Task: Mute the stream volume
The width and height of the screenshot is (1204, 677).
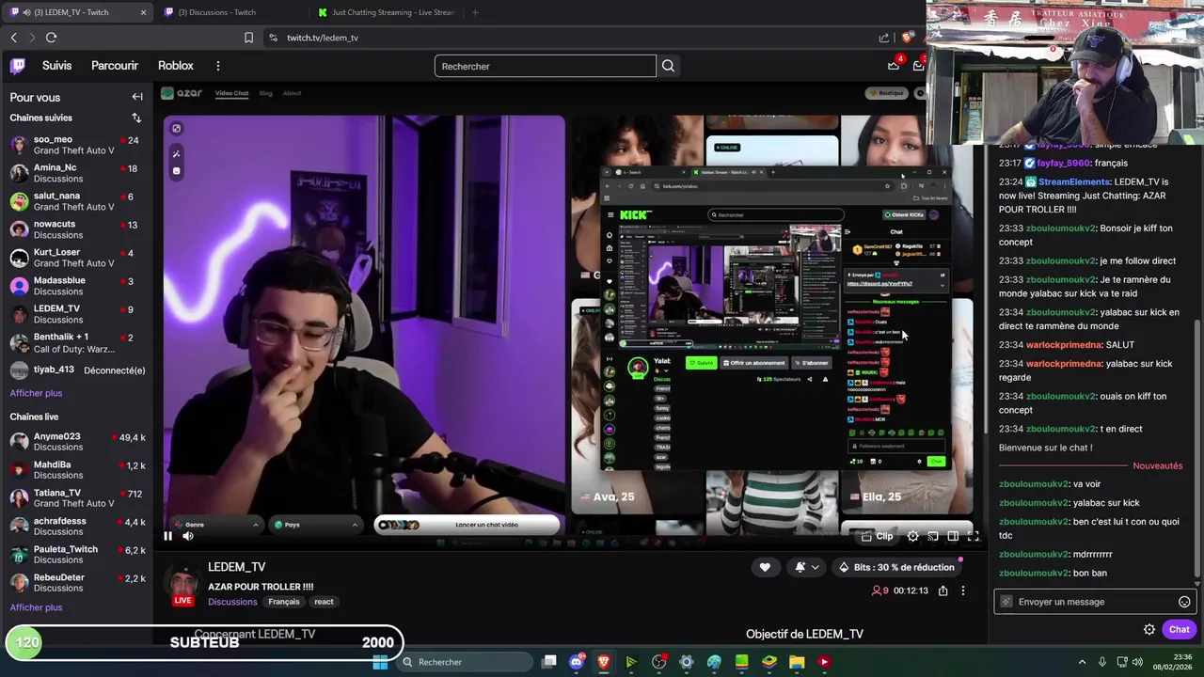Action: pos(188,536)
